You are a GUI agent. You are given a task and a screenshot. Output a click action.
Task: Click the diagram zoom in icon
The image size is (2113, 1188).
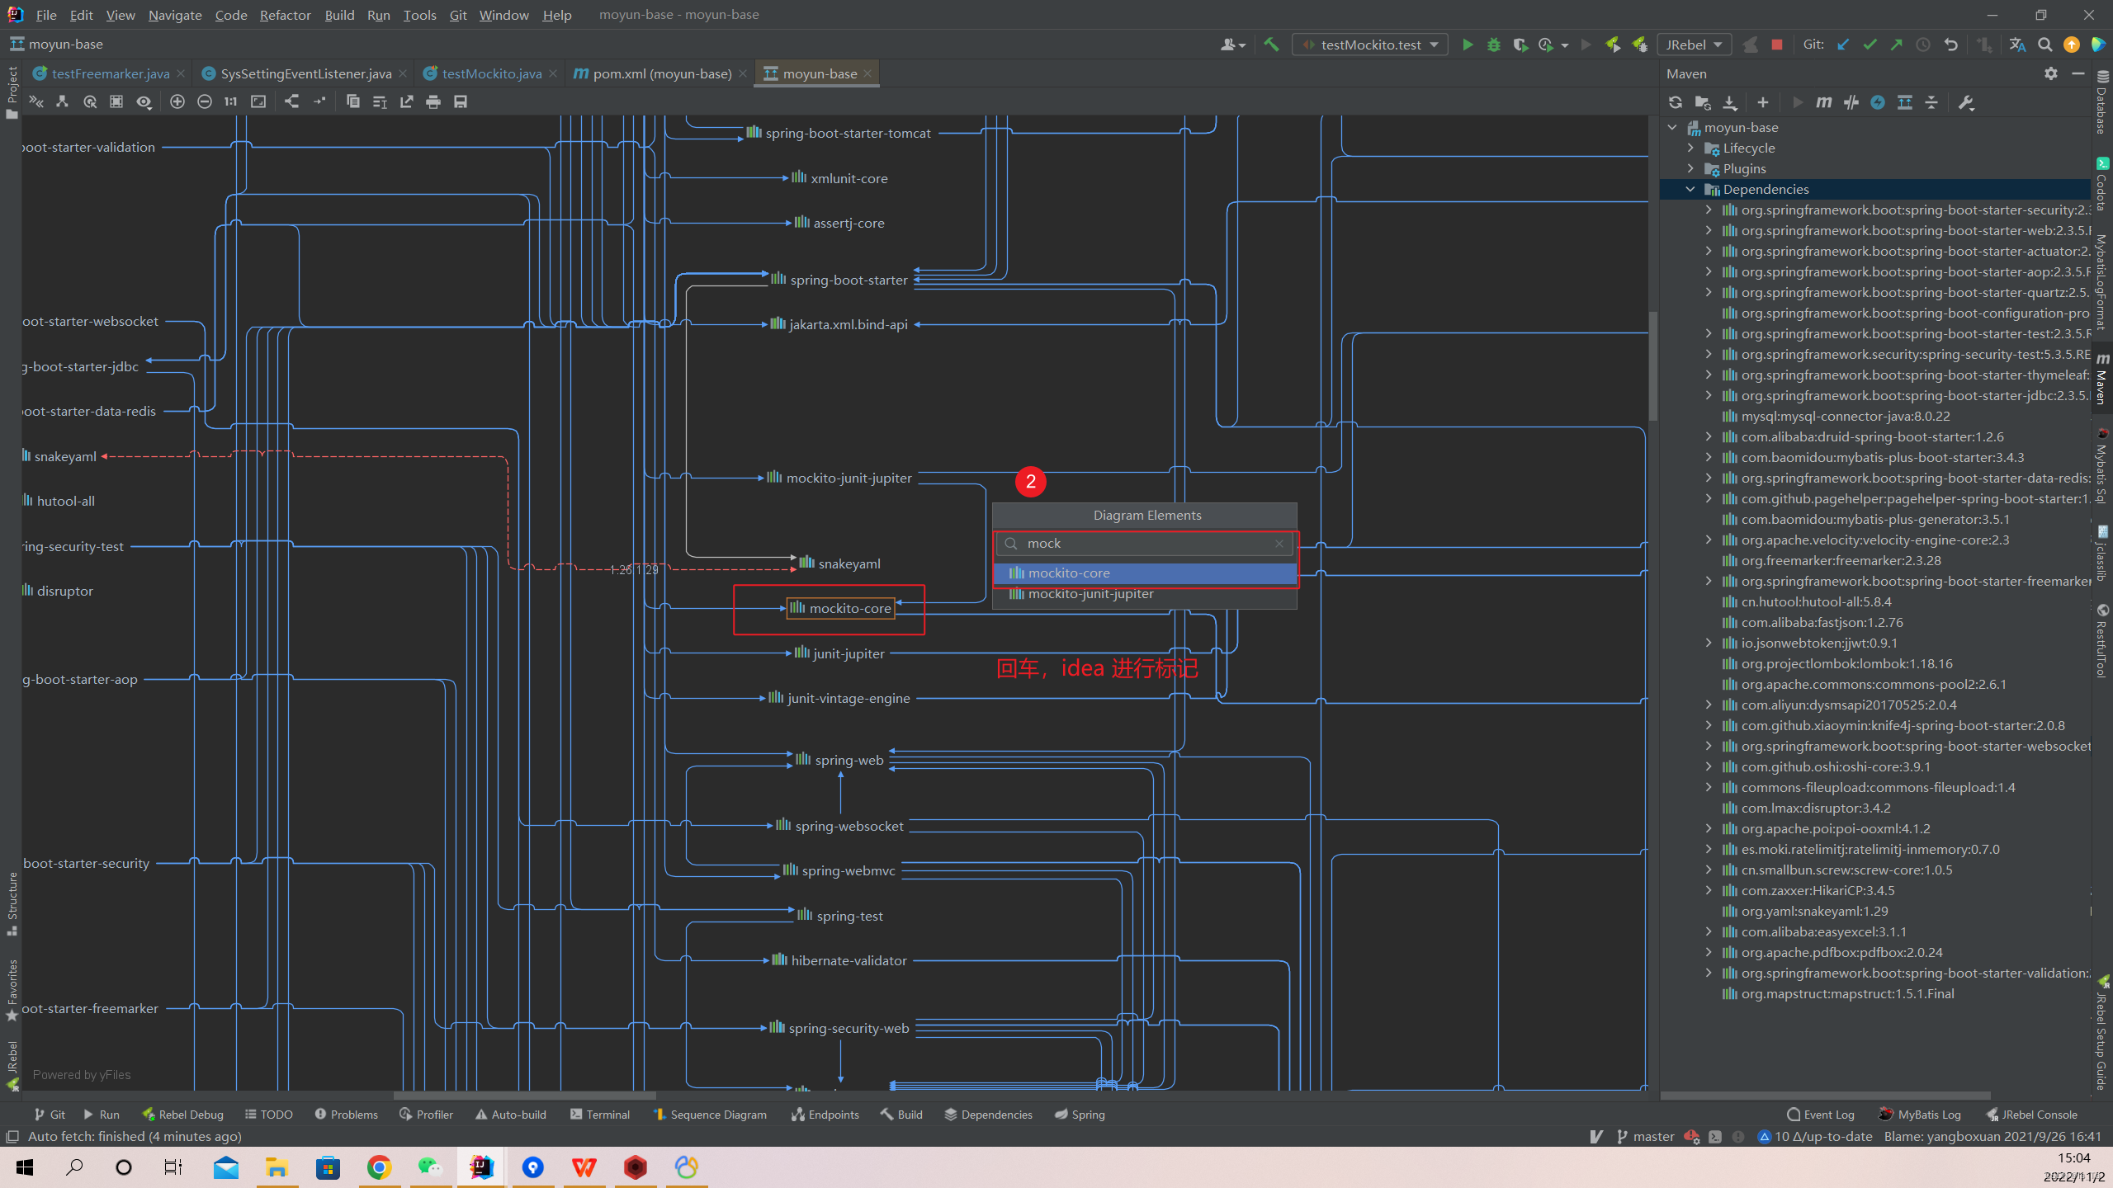[x=177, y=101]
